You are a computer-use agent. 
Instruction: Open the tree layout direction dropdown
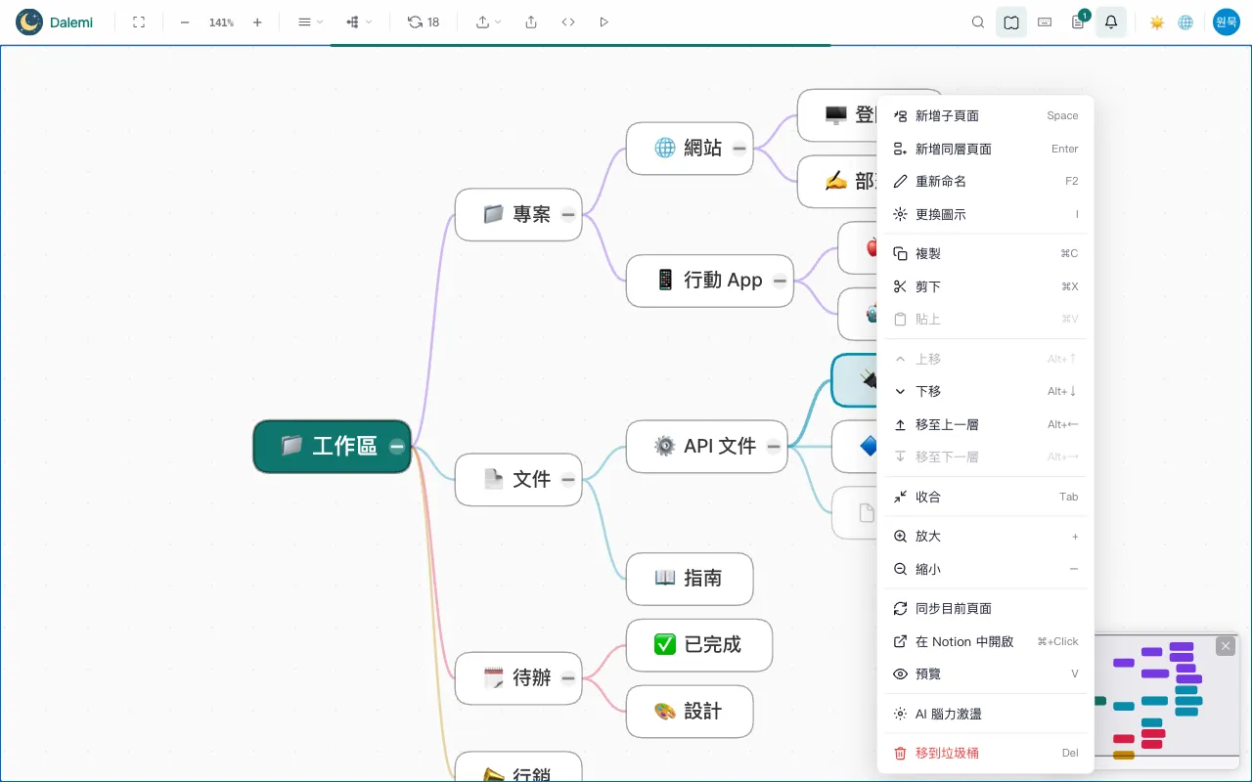[x=359, y=22]
